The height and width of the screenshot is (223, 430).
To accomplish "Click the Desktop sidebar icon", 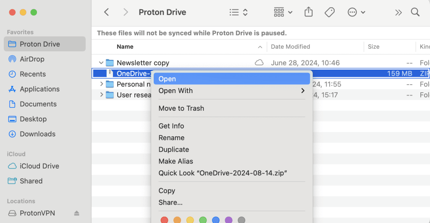I will coord(12,119).
